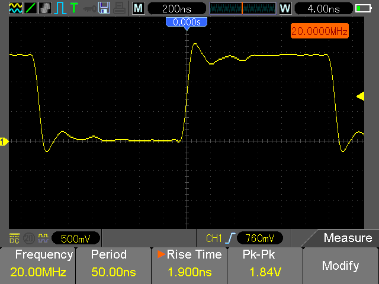
Task: Click the printer icon
Action: (x=119, y=8)
